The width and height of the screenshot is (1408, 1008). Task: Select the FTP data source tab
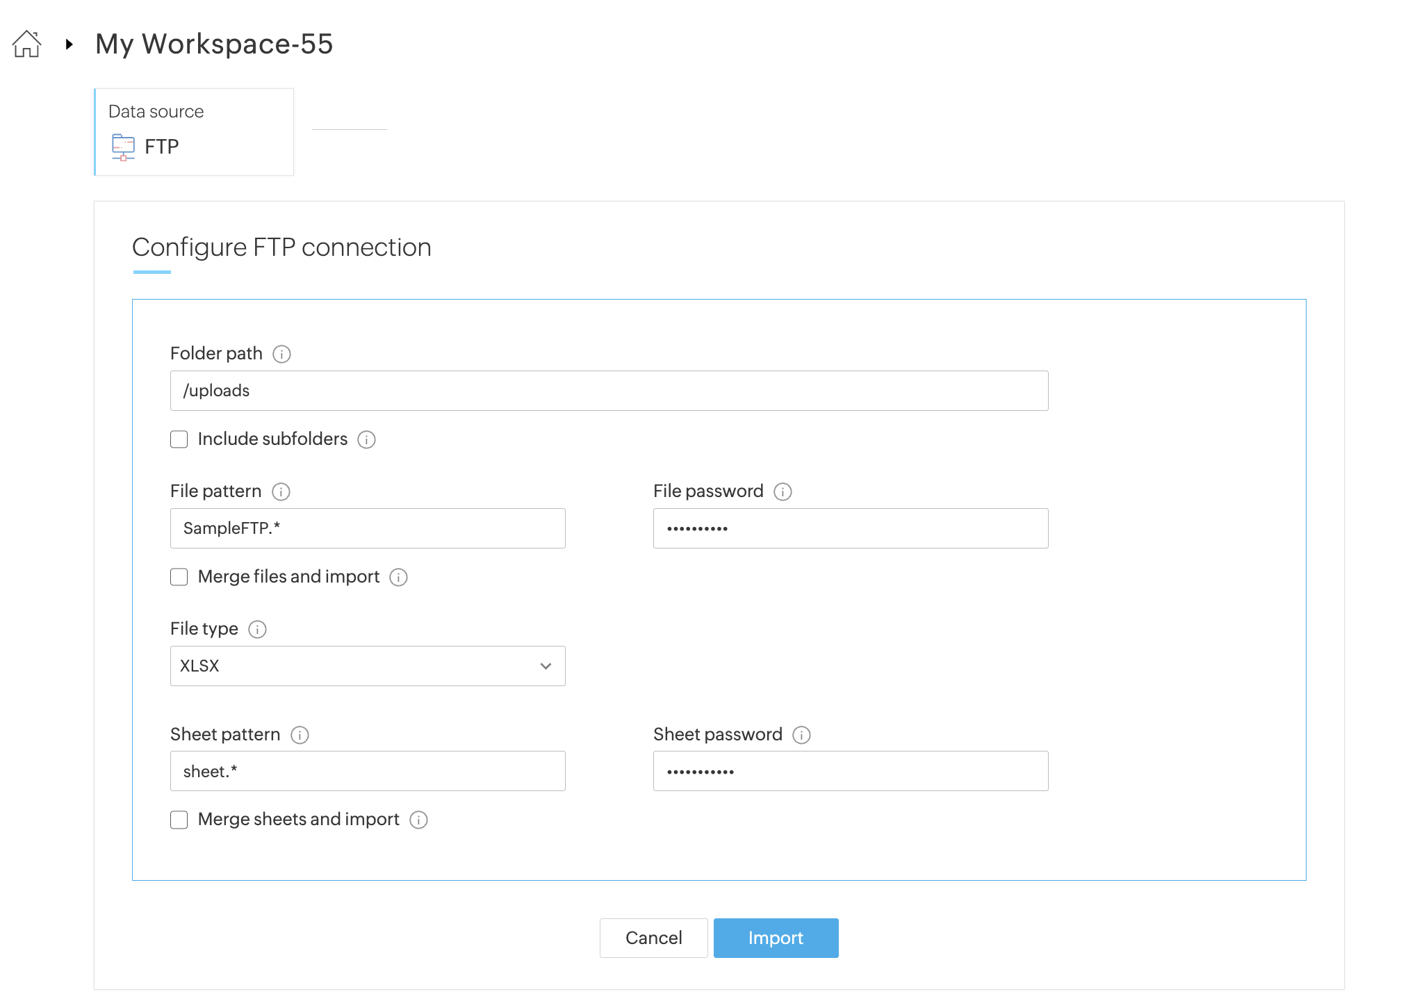click(x=194, y=132)
